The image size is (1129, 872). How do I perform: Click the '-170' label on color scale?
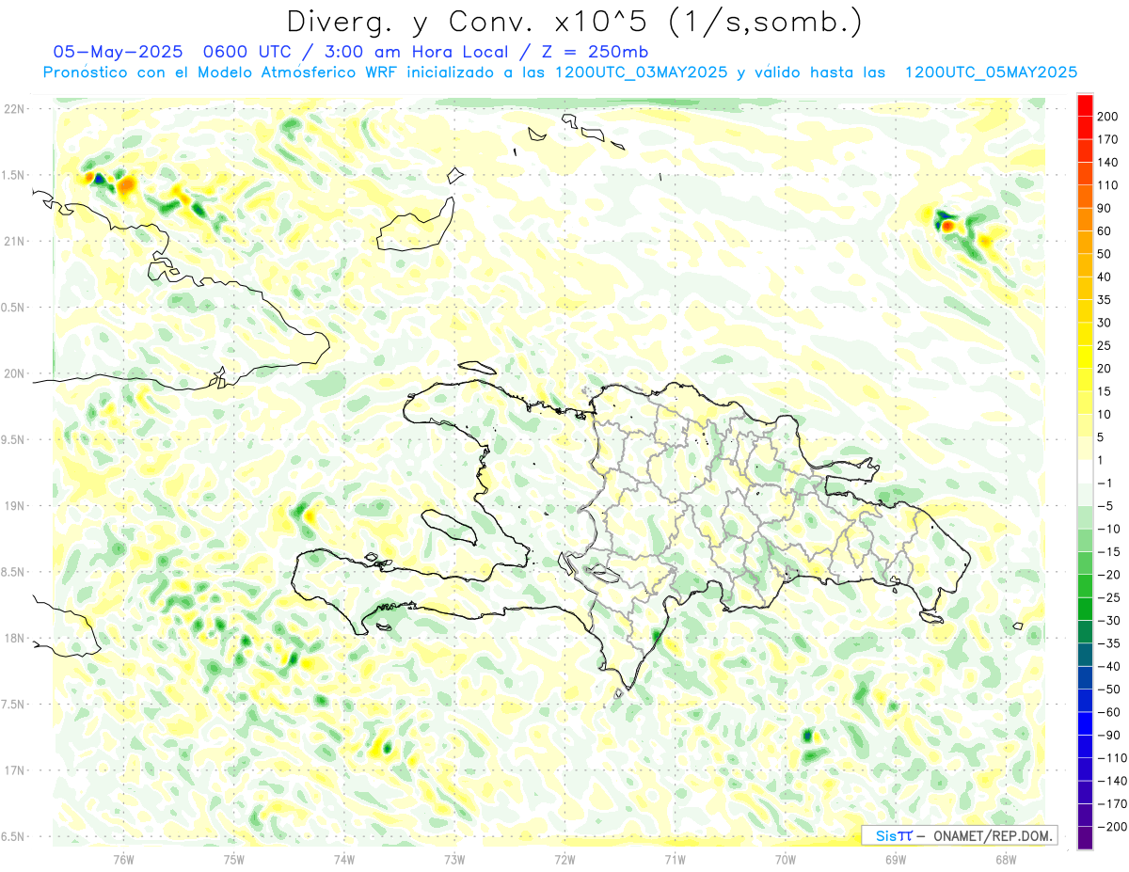1111,804
